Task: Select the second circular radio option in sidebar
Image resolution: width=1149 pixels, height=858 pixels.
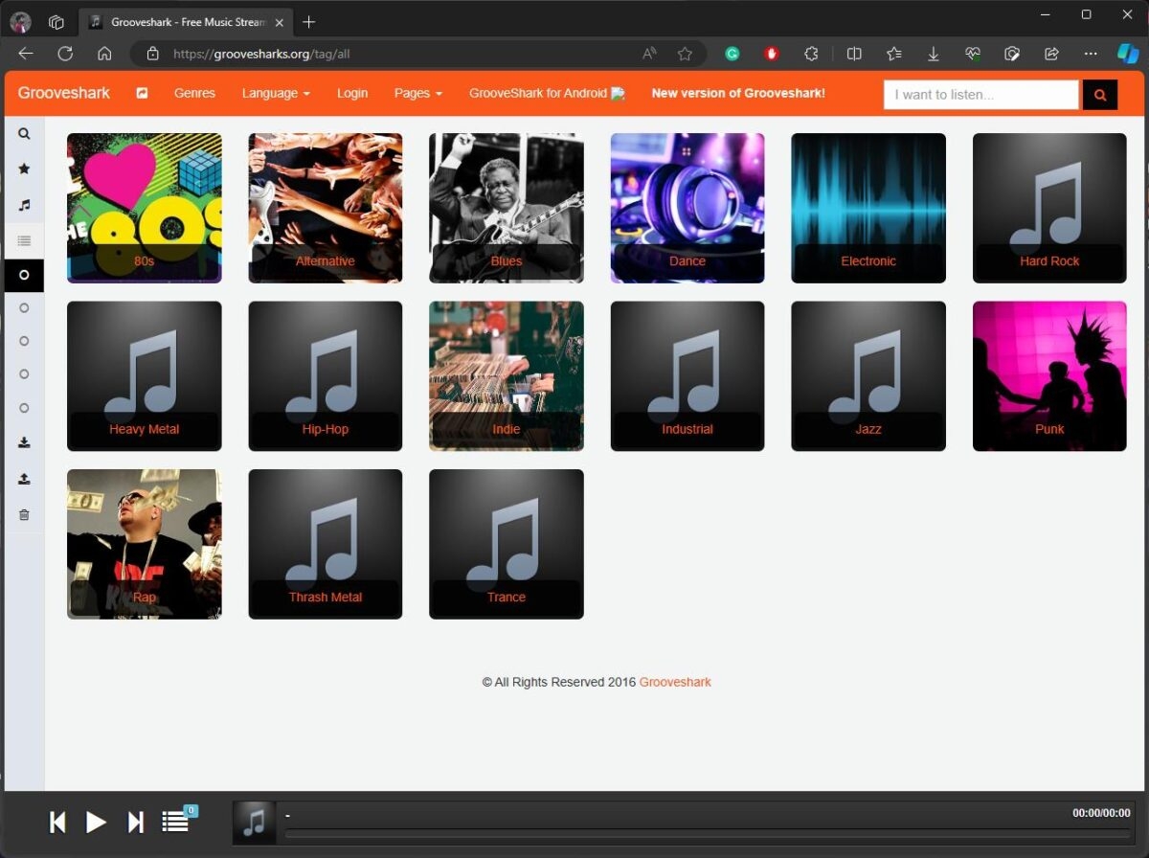Action: (24, 307)
